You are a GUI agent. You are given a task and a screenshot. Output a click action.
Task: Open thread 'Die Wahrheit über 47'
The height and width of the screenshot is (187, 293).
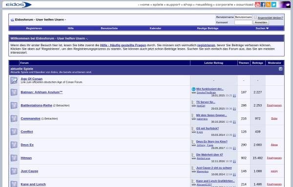pos(209,154)
